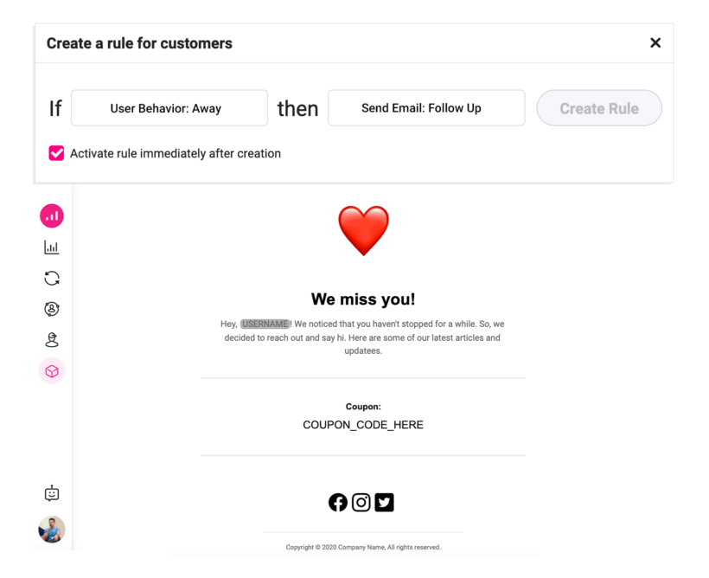Screen dimensions: 709x578
Task: Open the chatbot robot icon
Action: tap(52, 493)
